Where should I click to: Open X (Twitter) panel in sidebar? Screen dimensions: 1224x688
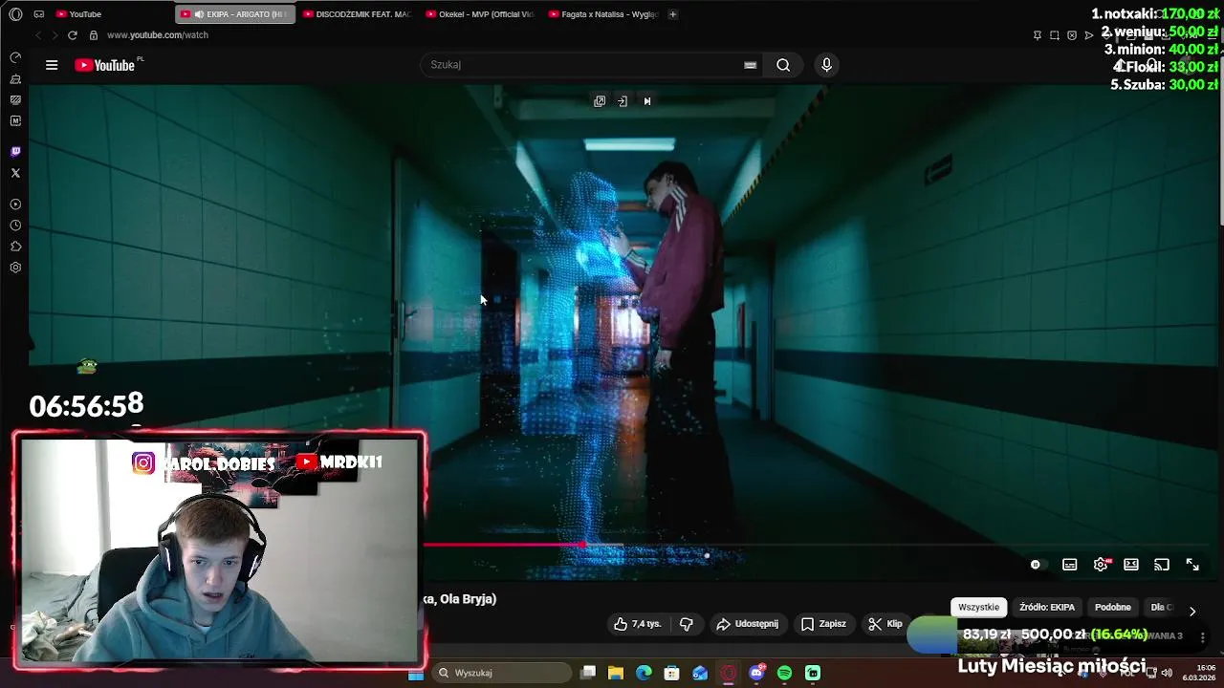pyautogui.click(x=15, y=173)
